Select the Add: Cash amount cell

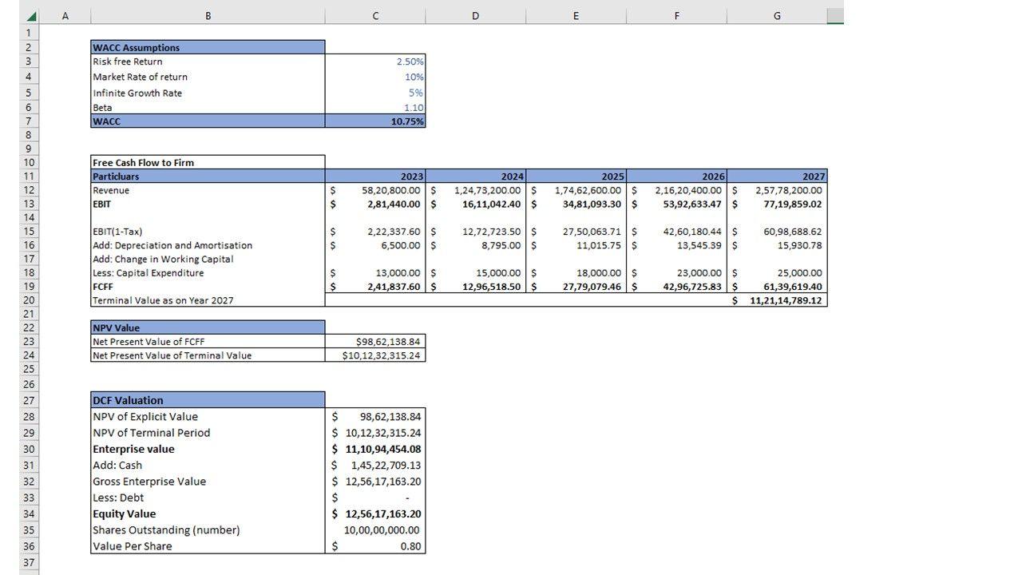[375, 466]
